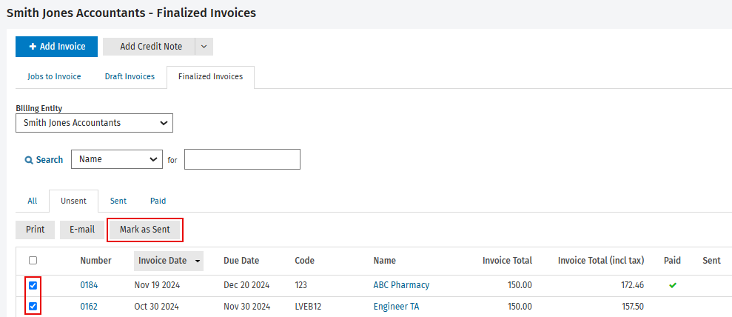Select the Finalized Invoices tab

click(x=210, y=77)
